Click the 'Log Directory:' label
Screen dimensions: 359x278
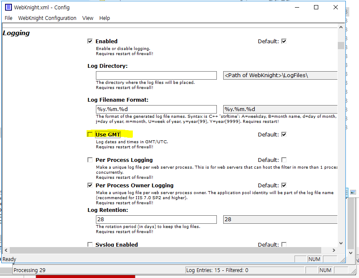pyautogui.click(x=107, y=66)
